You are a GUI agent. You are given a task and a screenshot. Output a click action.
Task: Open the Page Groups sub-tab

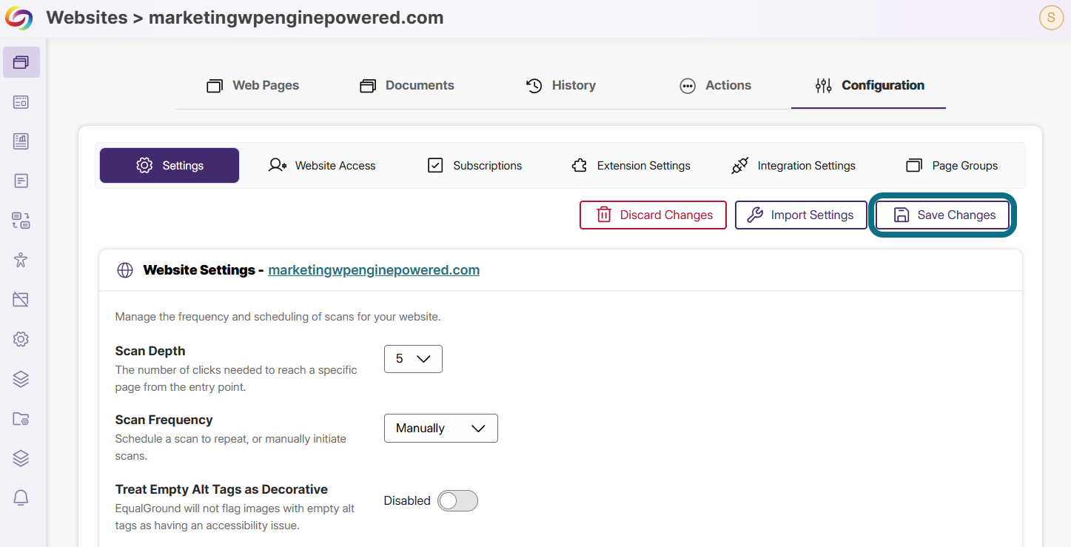coord(952,166)
